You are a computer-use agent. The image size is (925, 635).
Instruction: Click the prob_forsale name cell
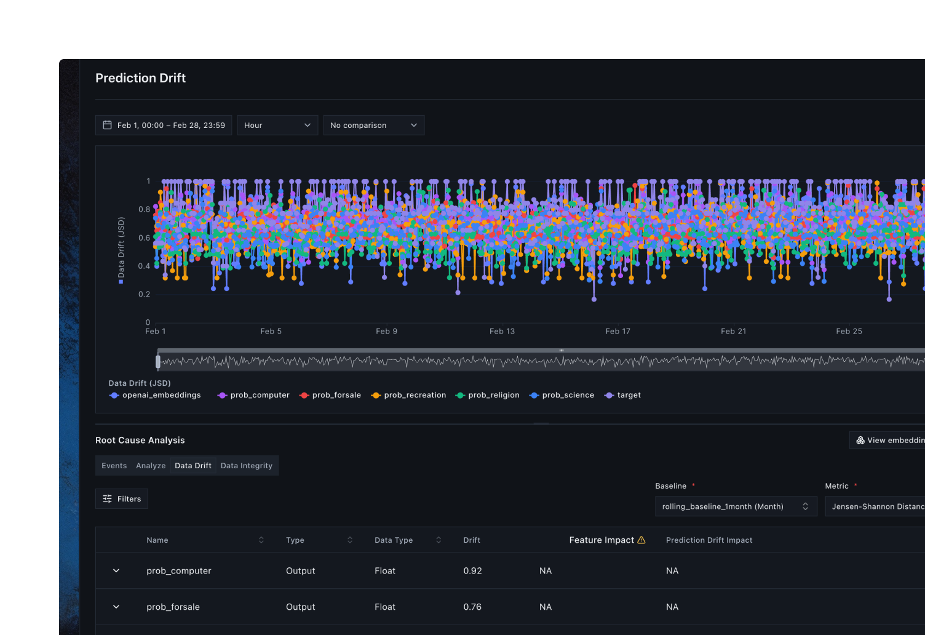[173, 607]
